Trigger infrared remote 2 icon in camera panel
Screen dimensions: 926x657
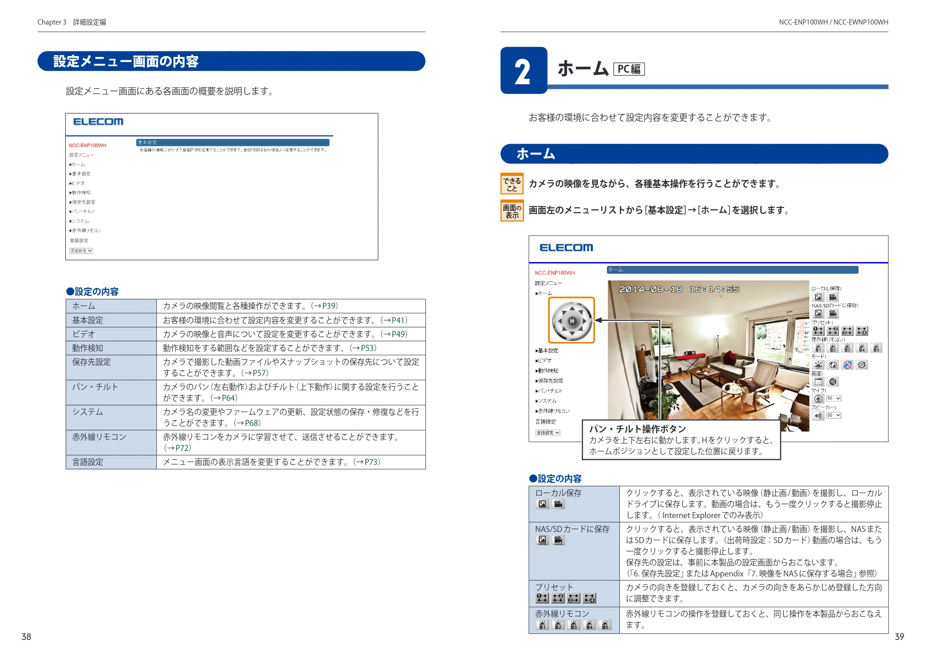(832, 348)
